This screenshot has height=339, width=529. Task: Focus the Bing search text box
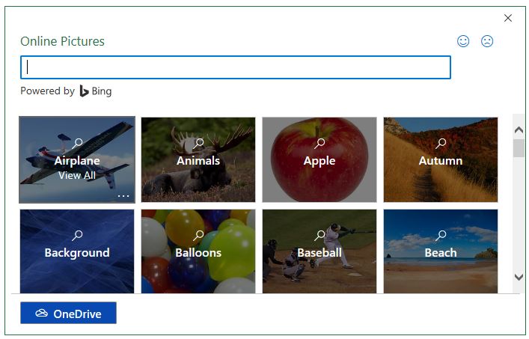coord(235,67)
